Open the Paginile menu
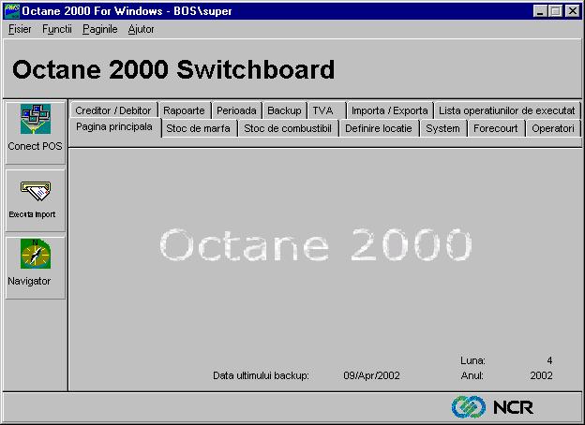Screen dimensions: 585x425 tap(100, 29)
